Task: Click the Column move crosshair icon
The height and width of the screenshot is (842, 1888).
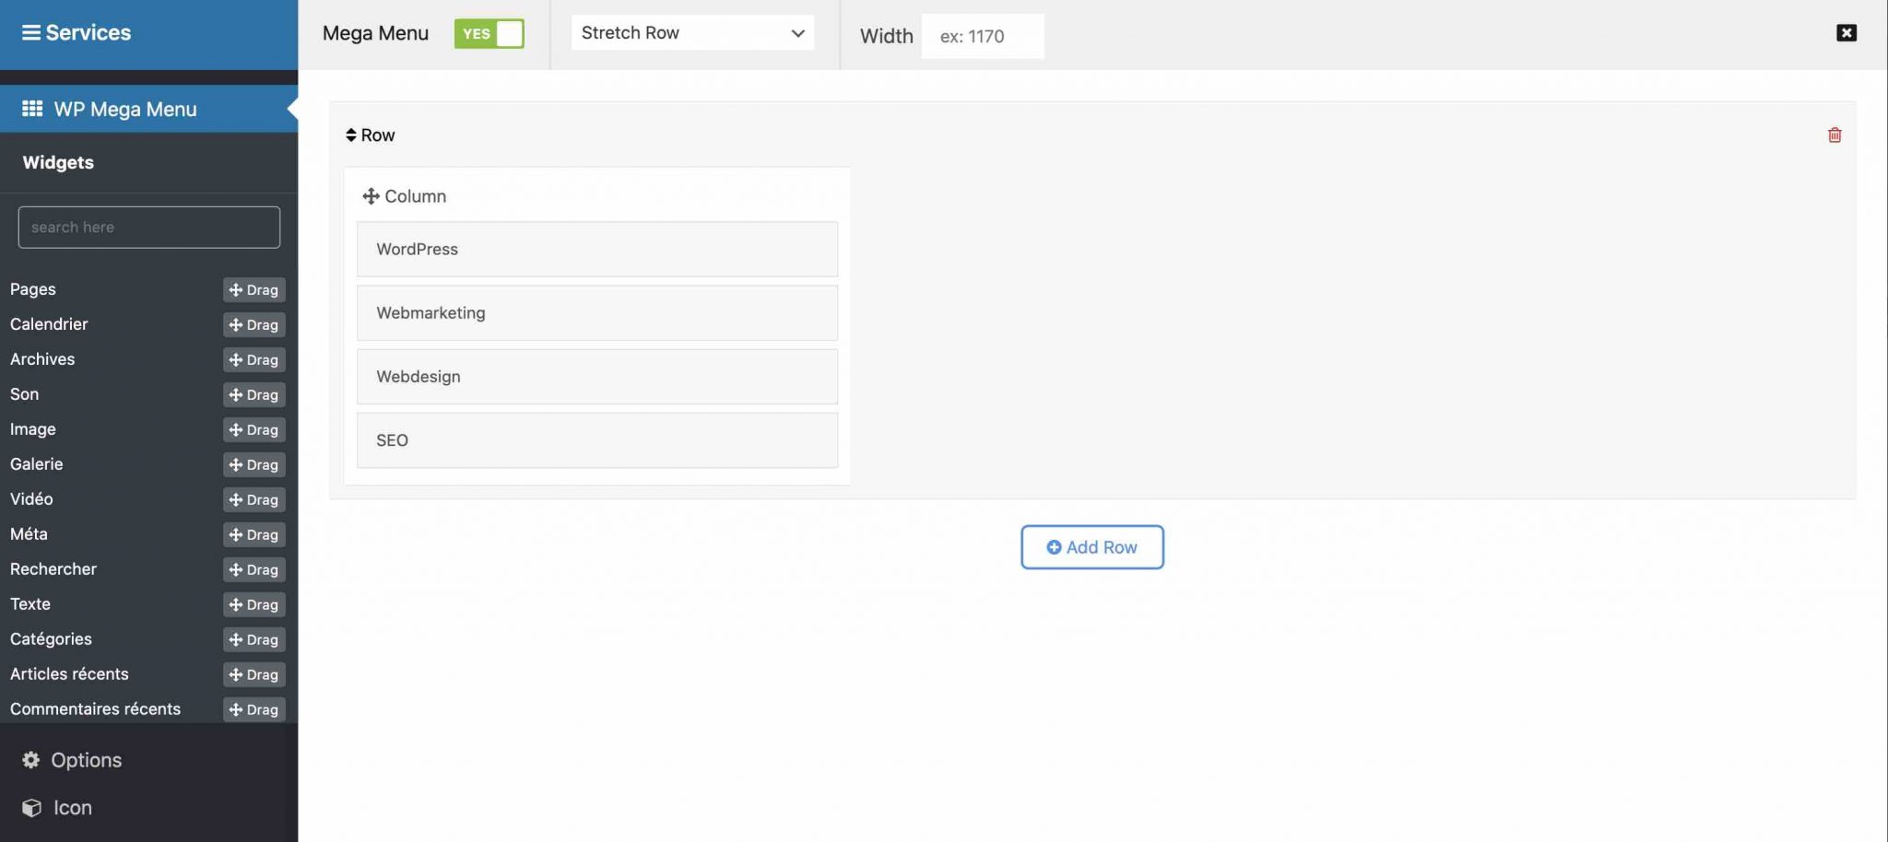Action: tap(372, 195)
